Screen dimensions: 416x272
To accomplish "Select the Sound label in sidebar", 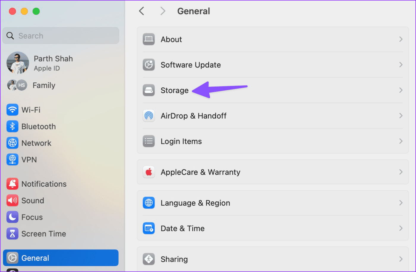I will tap(33, 201).
